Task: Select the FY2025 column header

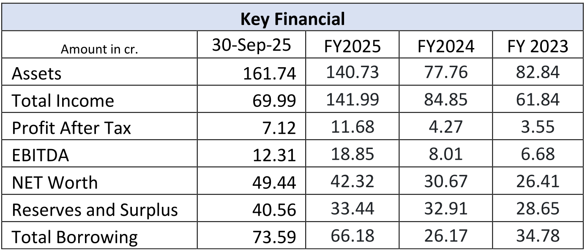Action: [352, 46]
